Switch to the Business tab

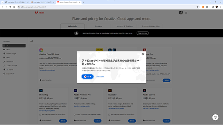click(x=98, y=26)
